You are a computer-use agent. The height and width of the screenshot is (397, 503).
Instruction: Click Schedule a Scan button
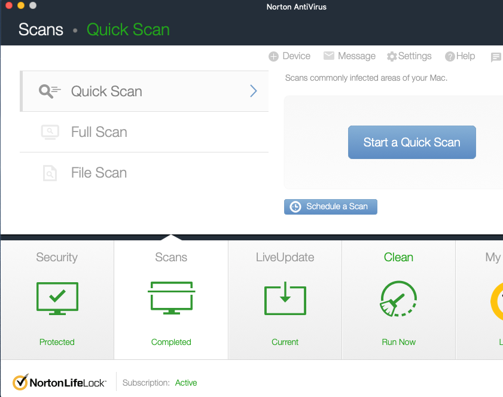coord(330,206)
